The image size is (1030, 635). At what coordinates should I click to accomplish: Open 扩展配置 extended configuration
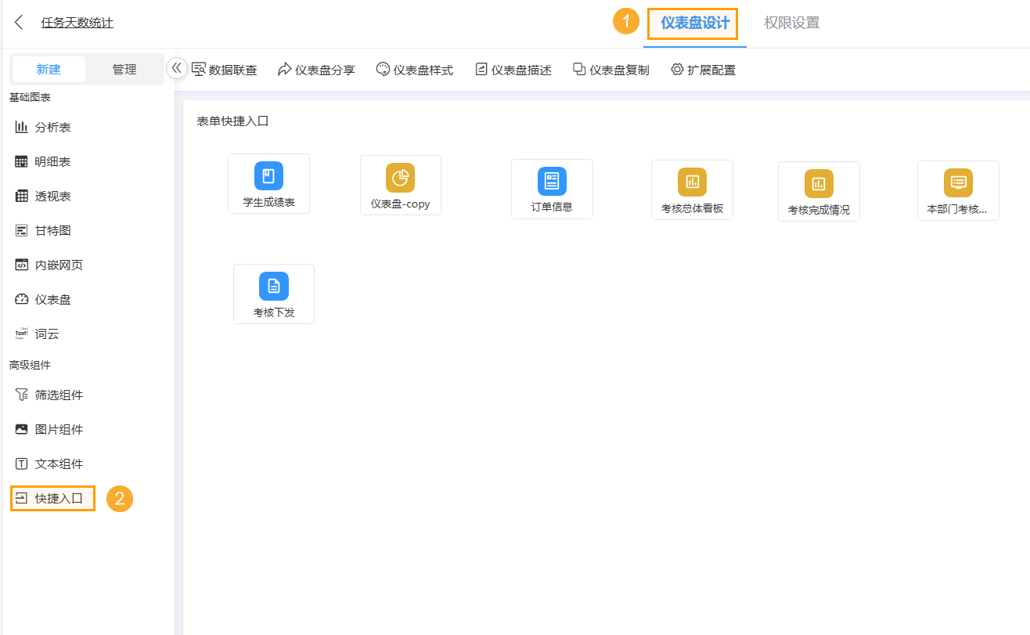pyautogui.click(x=702, y=69)
